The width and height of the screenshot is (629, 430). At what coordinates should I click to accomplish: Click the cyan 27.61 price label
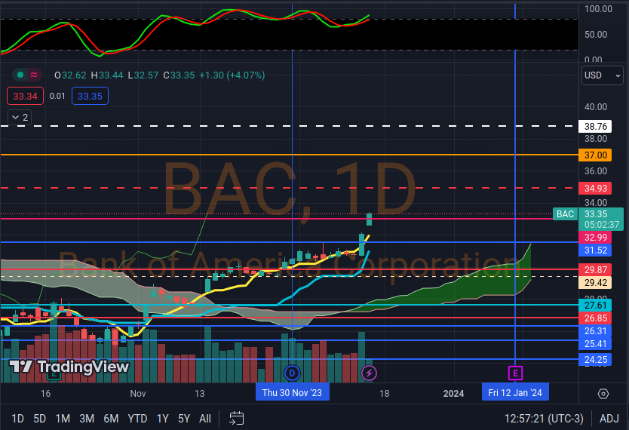pyautogui.click(x=595, y=306)
